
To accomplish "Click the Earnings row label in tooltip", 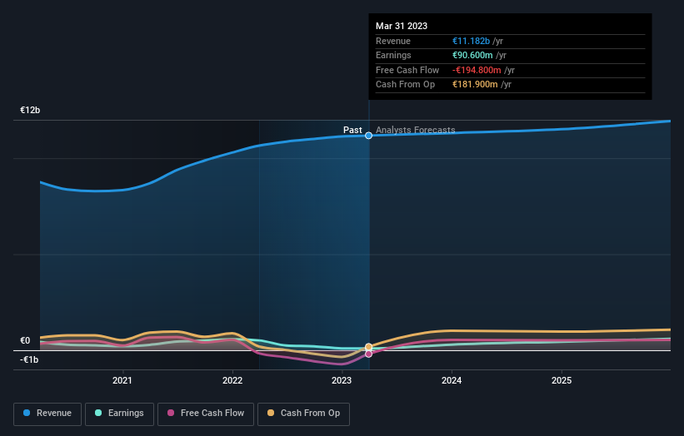I will 393,55.
